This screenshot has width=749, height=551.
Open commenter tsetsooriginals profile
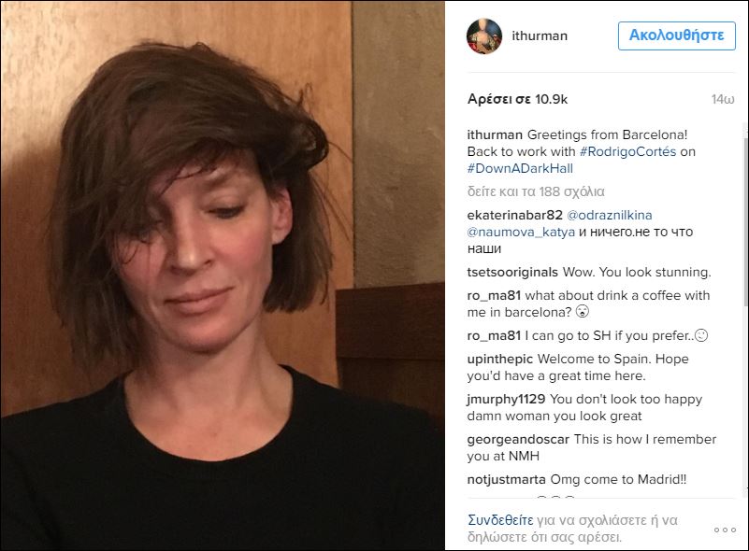512,272
